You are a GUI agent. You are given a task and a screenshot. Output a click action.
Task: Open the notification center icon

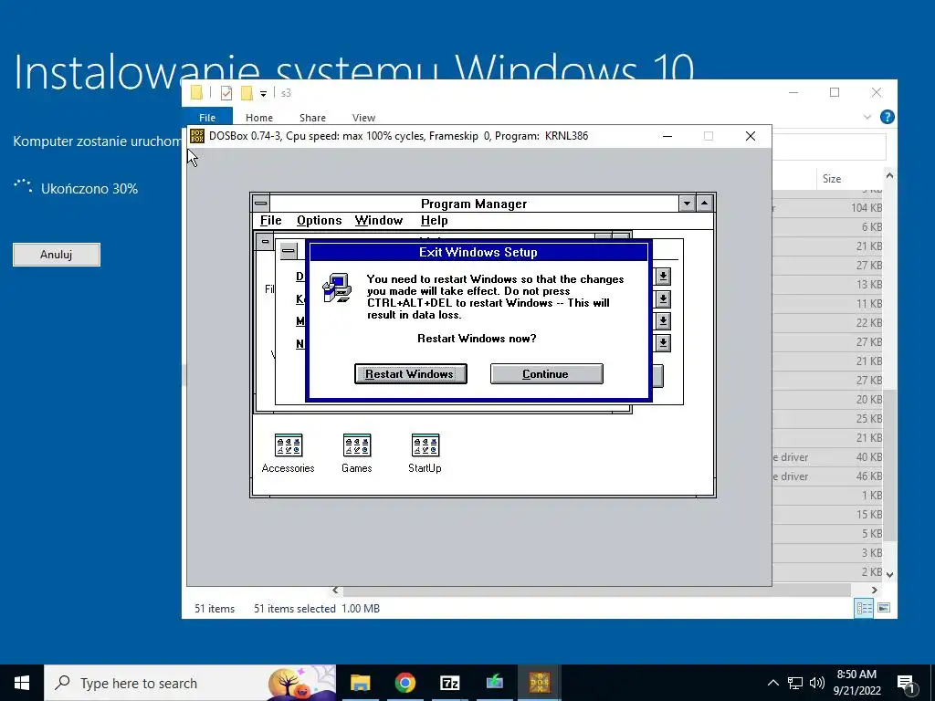coord(906,683)
